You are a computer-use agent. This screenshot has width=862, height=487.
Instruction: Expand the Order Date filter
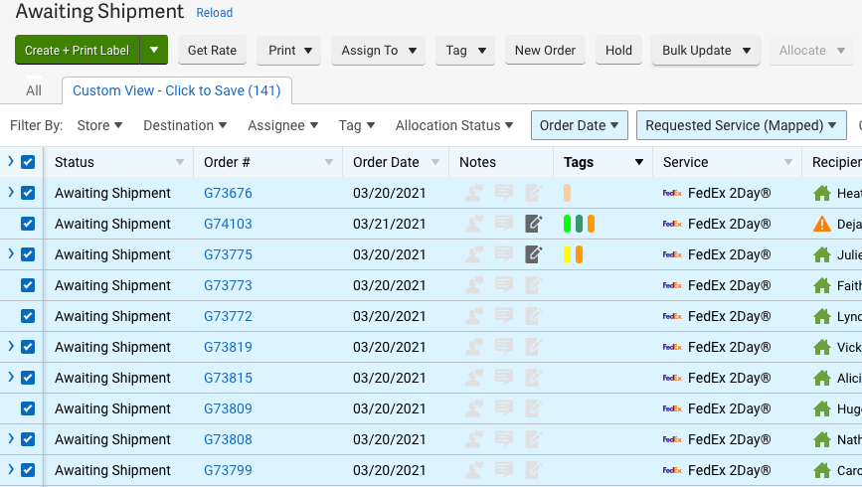coord(579,125)
